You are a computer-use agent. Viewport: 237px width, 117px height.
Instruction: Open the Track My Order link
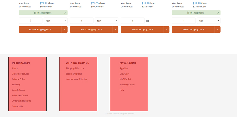pos(127,85)
